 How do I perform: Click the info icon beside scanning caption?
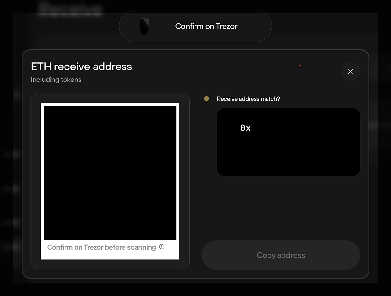(162, 247)
